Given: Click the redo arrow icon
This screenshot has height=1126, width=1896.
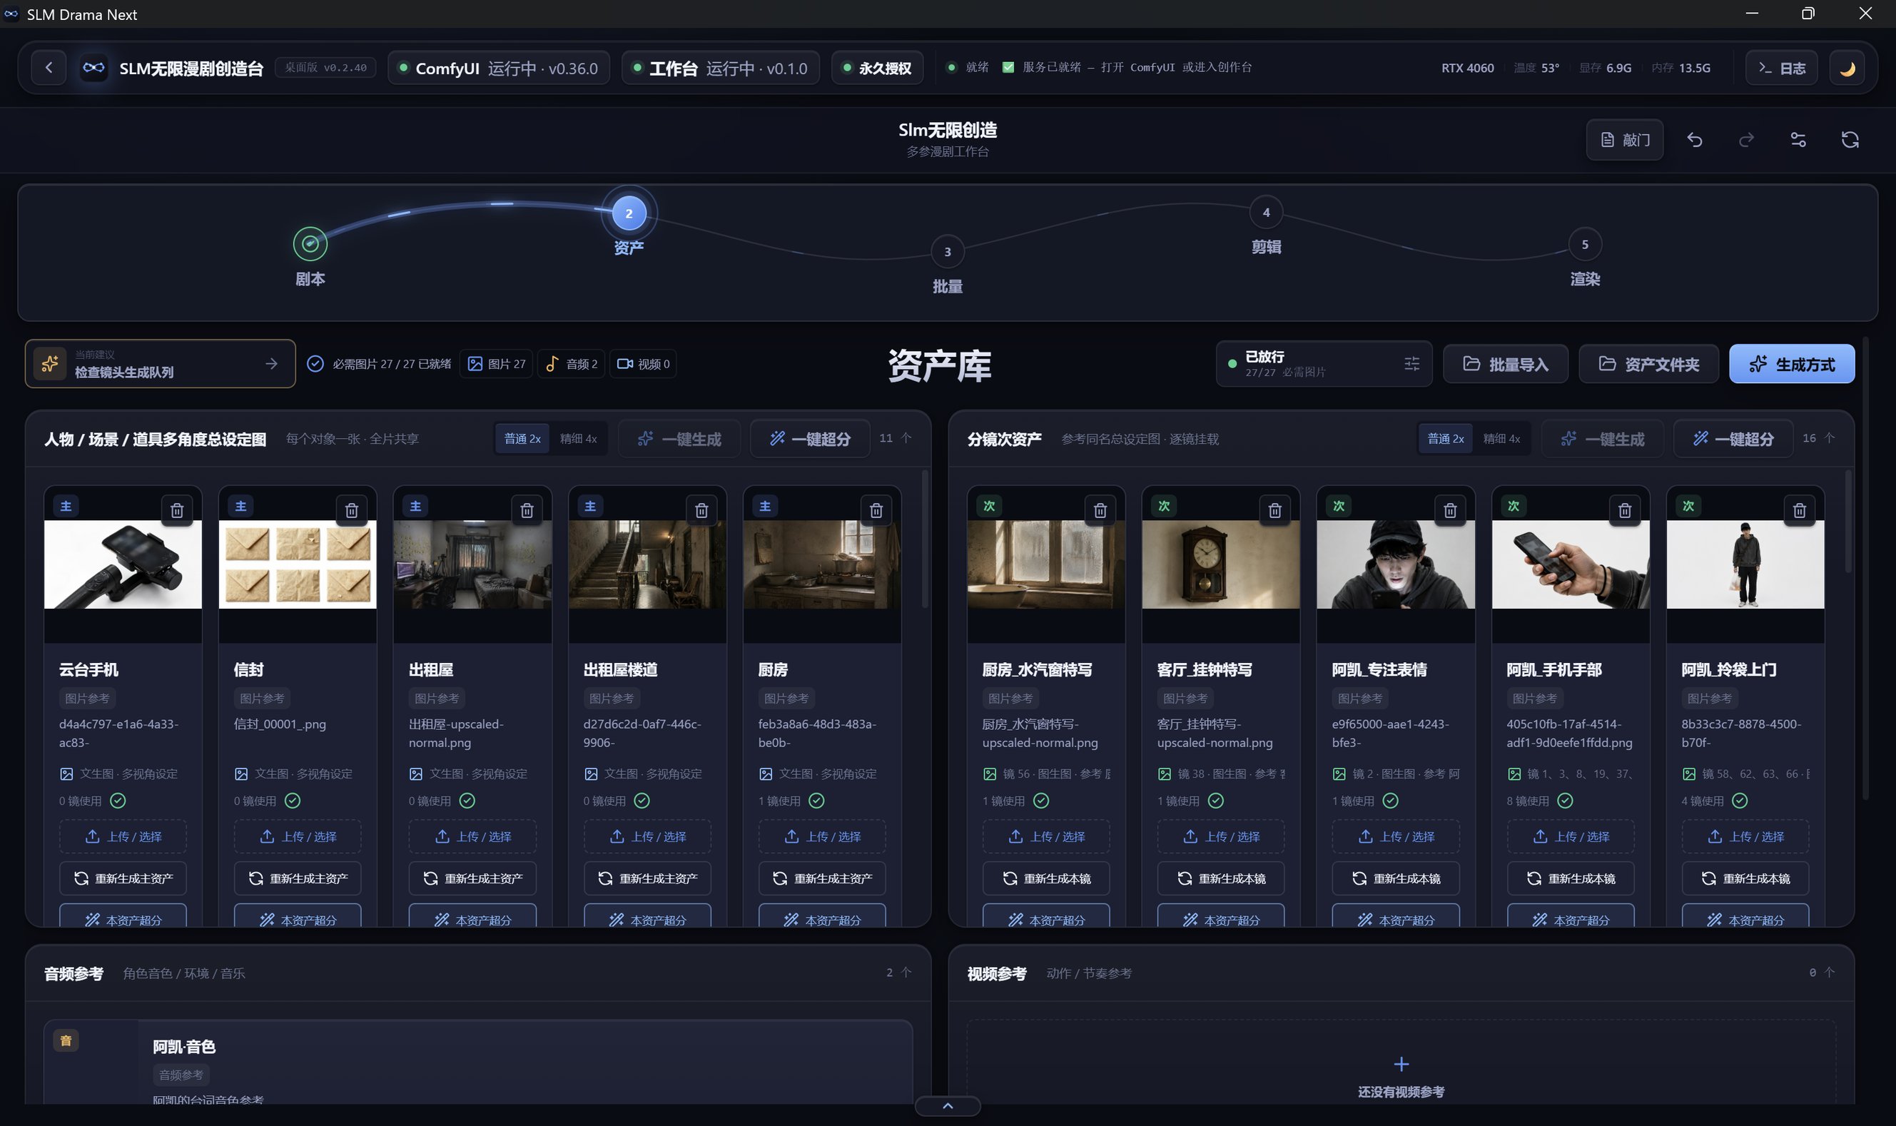Looking at the screenshot, I should pyautogui.click(x=1745, y=140).
